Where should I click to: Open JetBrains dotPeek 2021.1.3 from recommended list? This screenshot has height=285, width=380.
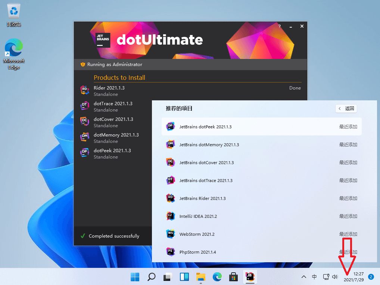tap(262, 126)
